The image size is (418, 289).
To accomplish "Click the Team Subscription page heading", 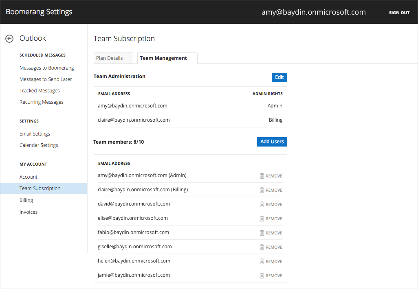I will (124, 39).
